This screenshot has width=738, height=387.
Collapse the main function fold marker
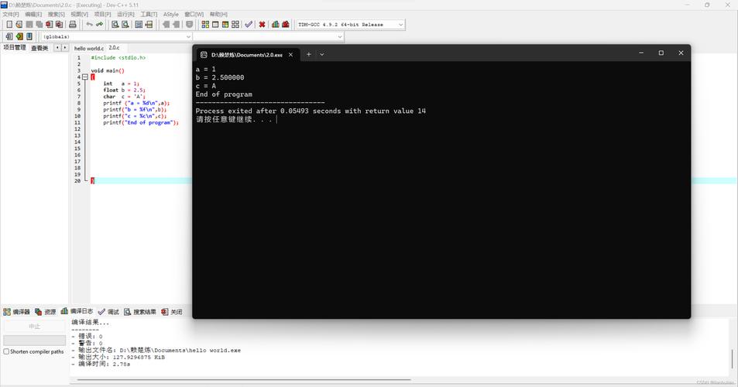(84, 77)
